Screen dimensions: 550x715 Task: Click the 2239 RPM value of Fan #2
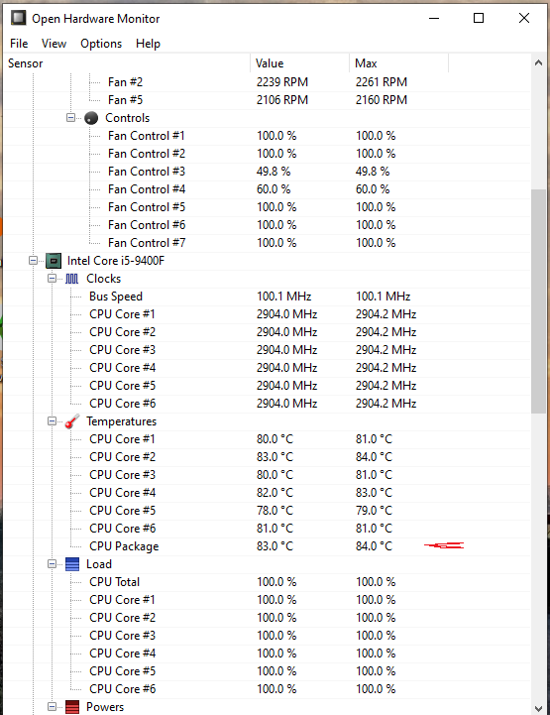click(282, 82)
